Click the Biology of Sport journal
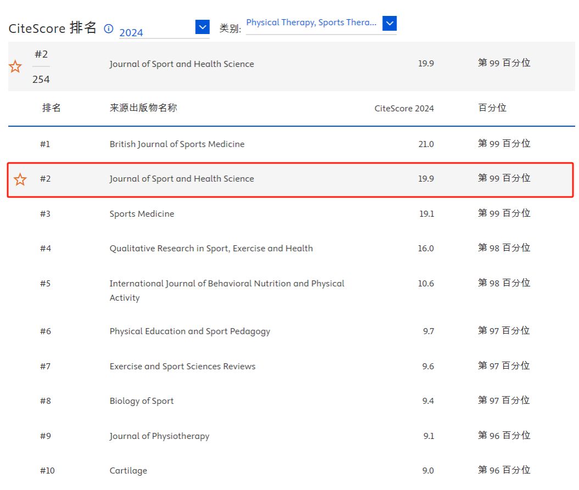 pos(141,401)
